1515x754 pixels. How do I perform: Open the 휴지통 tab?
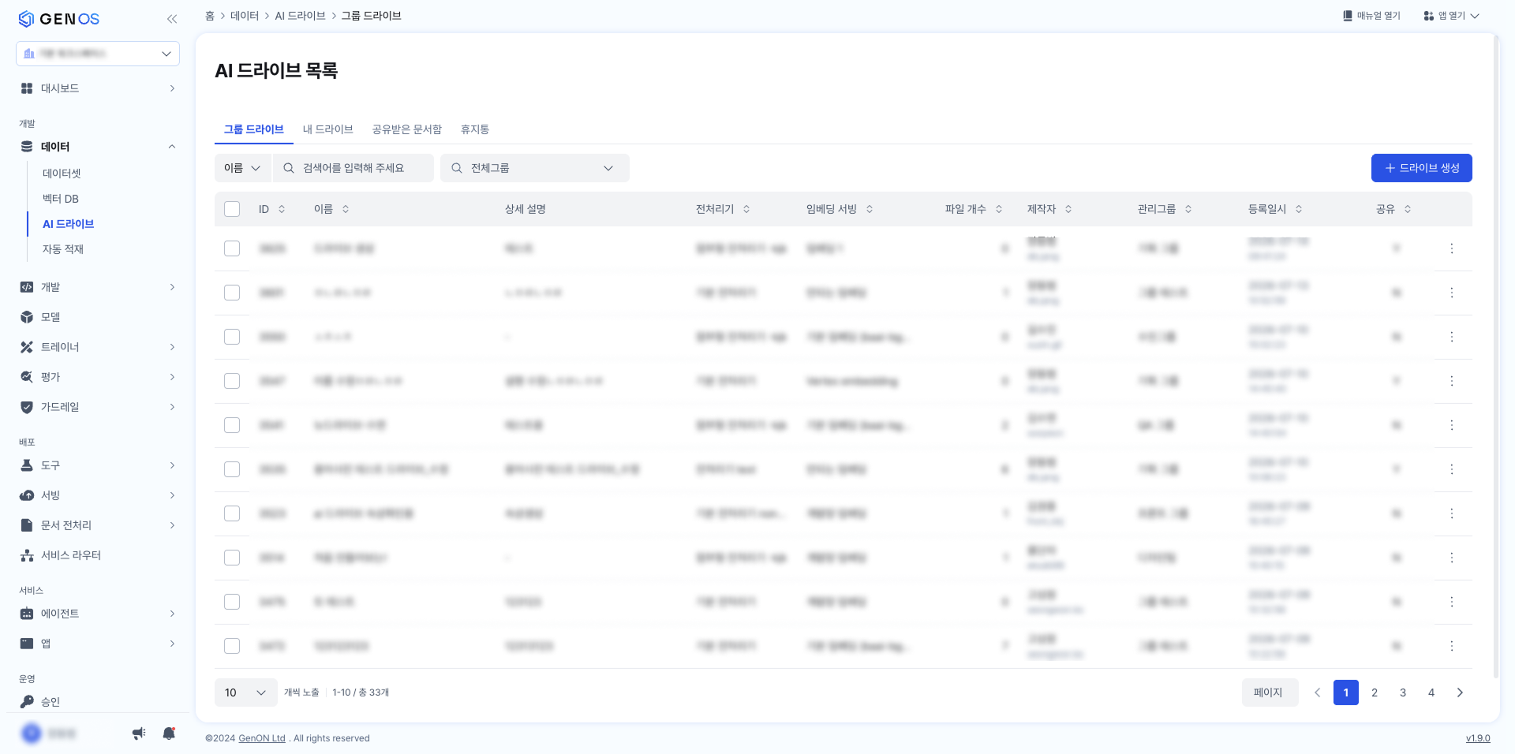tap(475, 129)
